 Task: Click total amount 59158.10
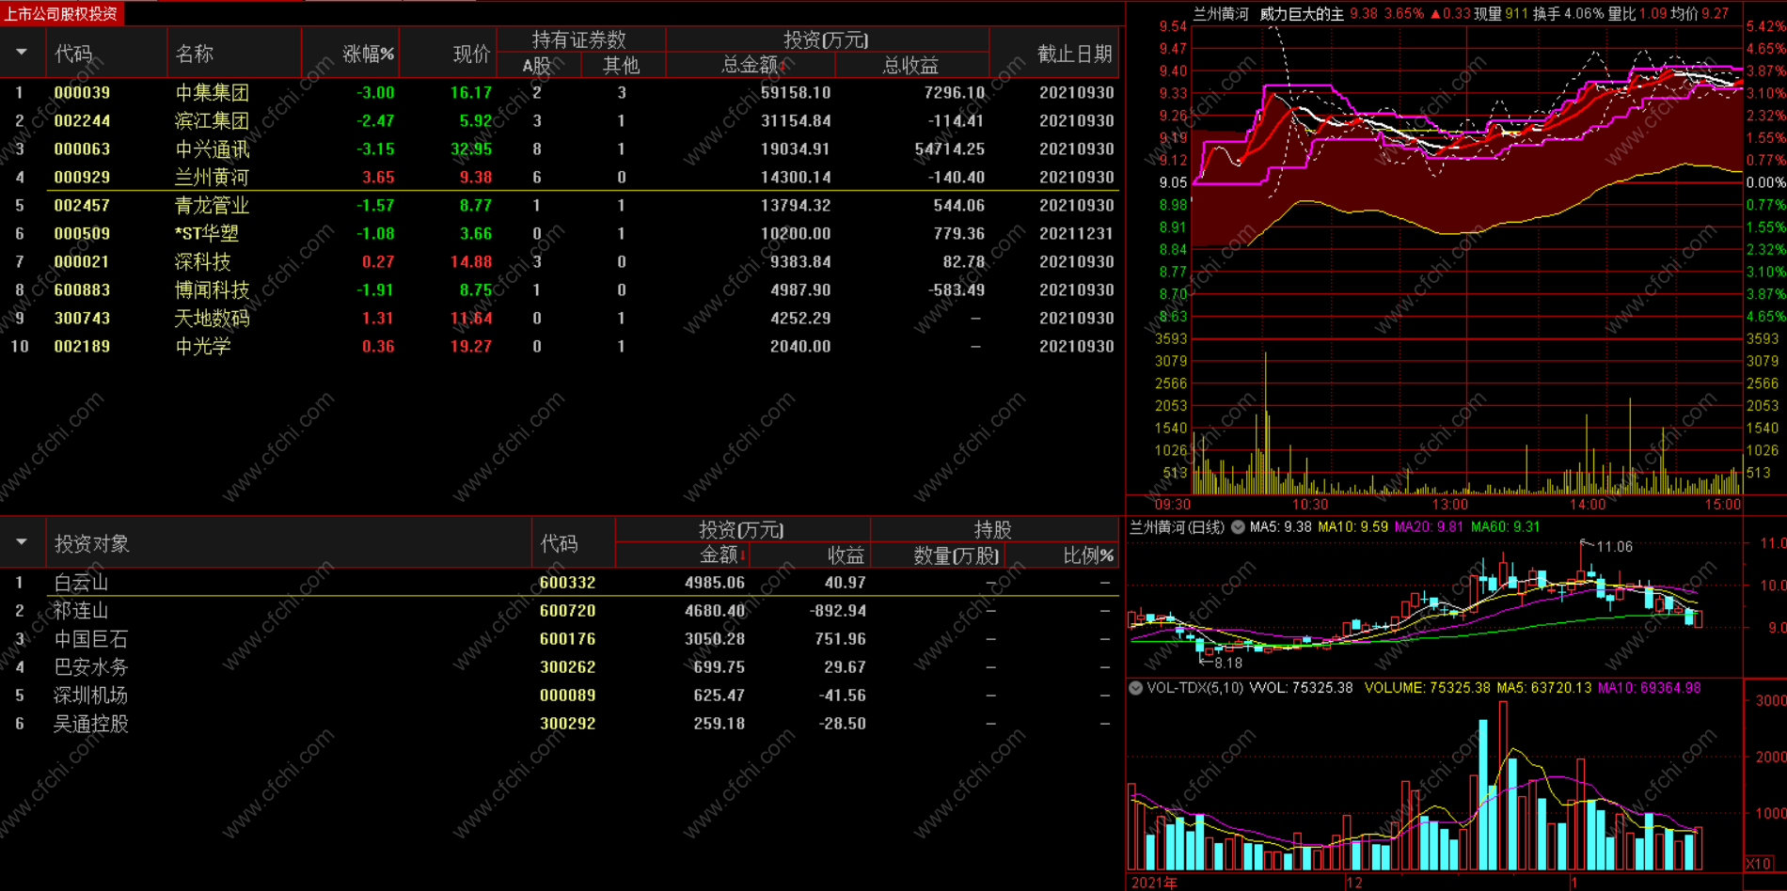(x=796, y=92)
